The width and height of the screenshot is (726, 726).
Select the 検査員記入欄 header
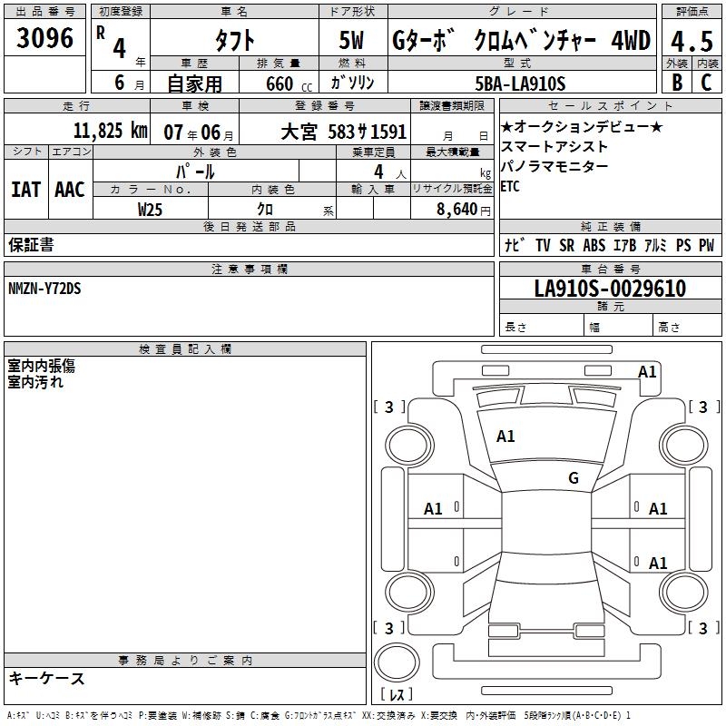click(x=185, y=349)
